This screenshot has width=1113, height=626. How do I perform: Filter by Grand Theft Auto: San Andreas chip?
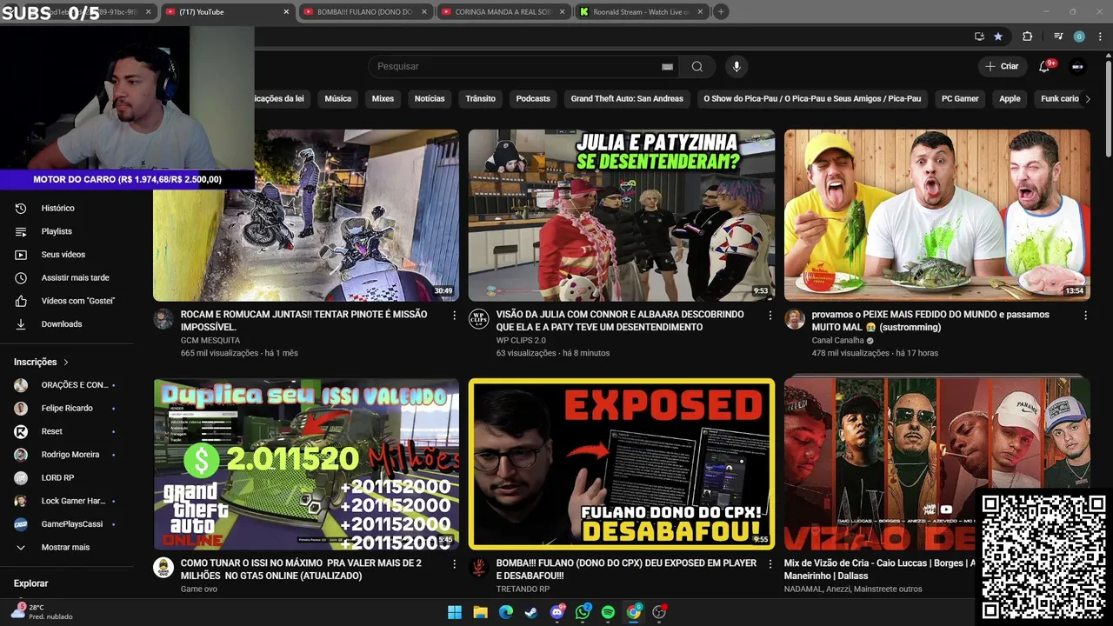pos(627,99)
